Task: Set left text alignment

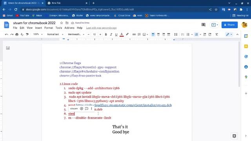Action: coord(153,34)
